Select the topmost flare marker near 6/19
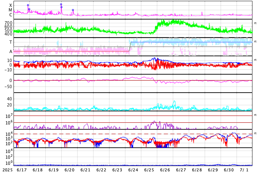The height and width of the screenshot is (173, 259). coord(61,4)
